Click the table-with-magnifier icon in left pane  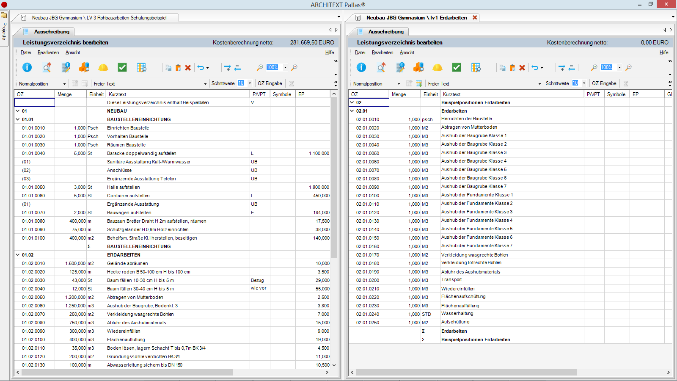(x=141, y=67)
